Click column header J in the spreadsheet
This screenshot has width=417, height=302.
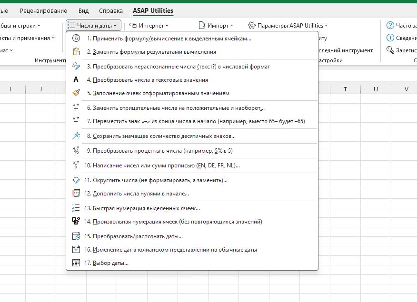40,89
